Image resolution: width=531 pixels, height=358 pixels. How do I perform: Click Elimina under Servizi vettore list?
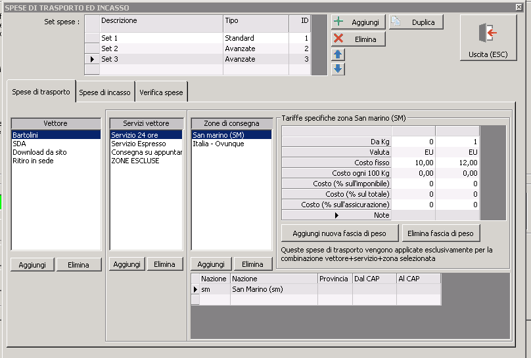point(165,264)
